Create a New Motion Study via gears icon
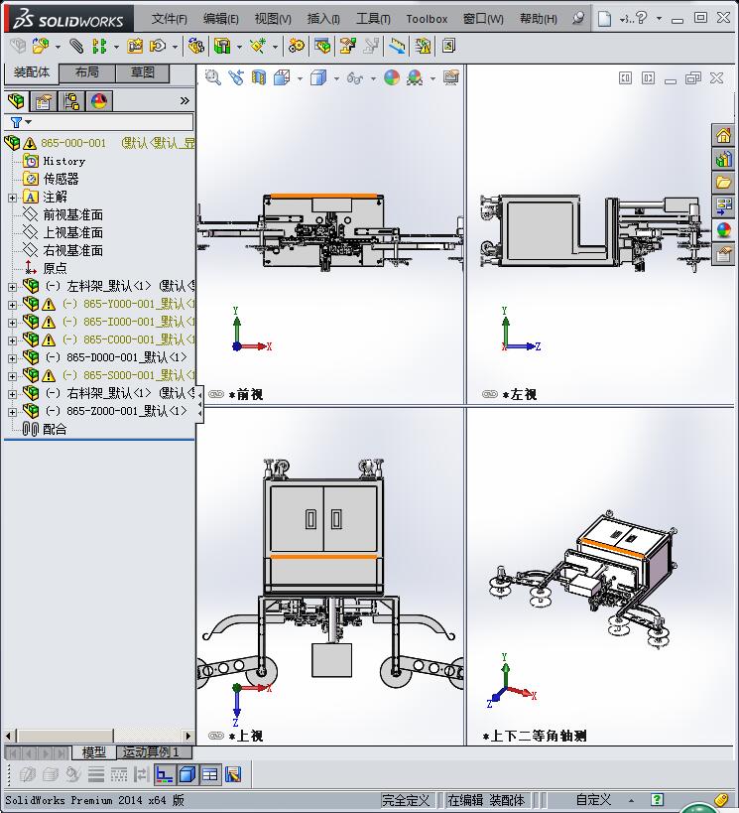This screenshot has height=813, width=739. 296,46
